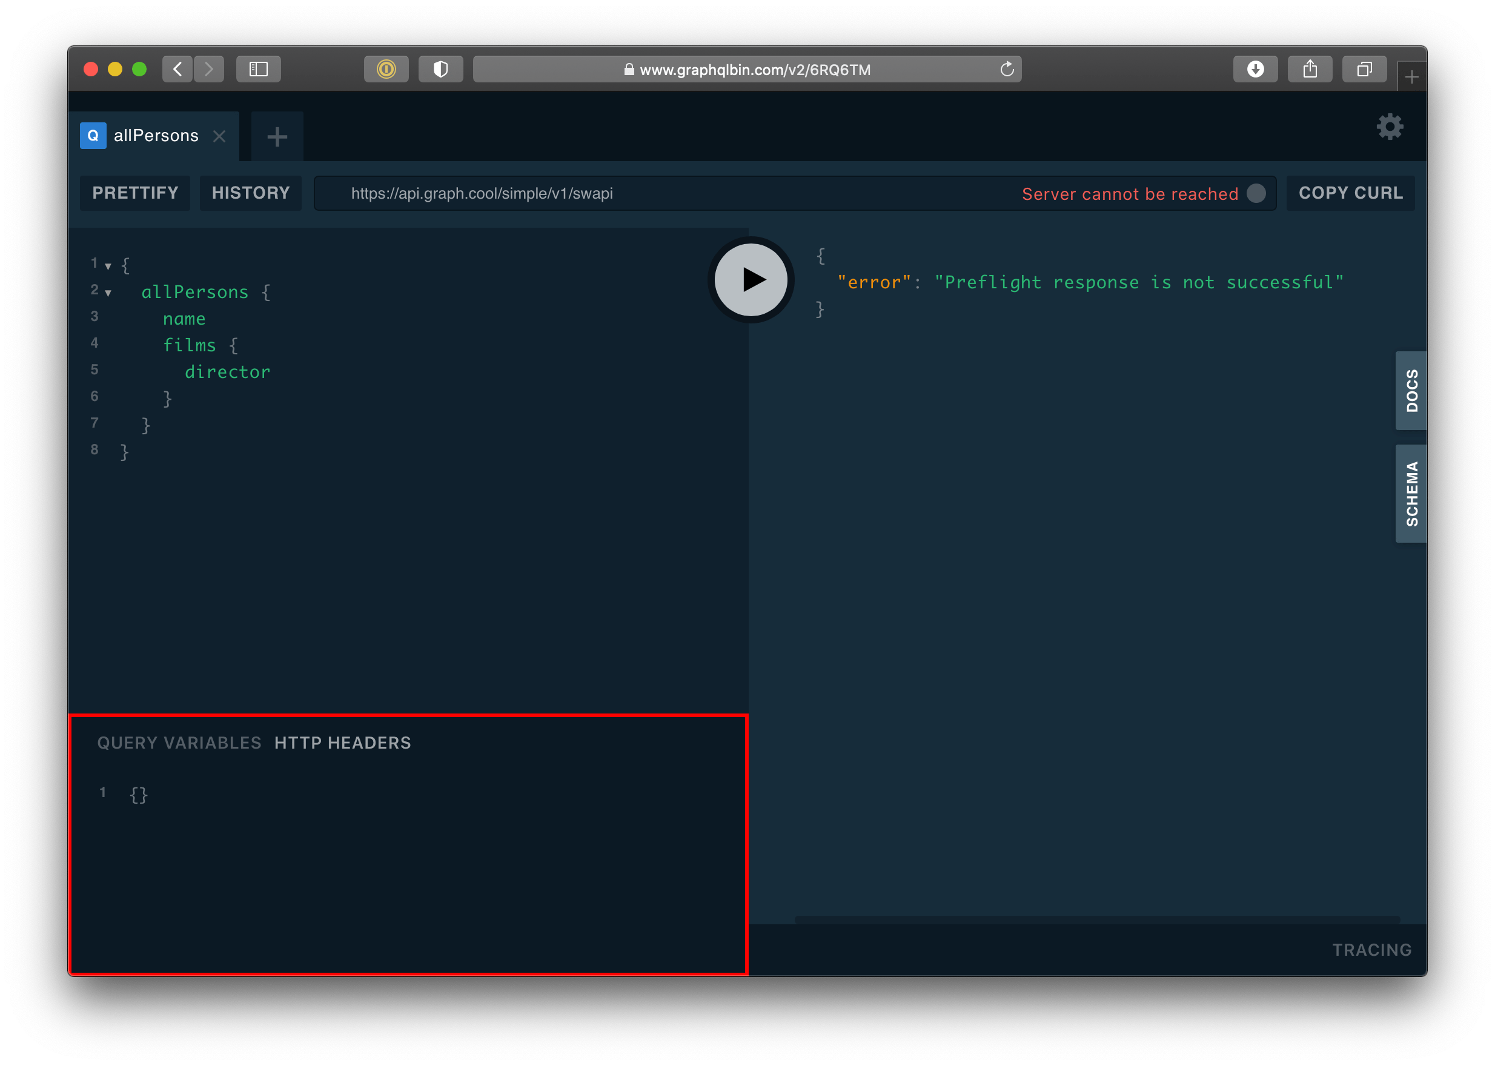The image size is (1495, 1066).
Task: Show all tabs overview icon
Action: point(1364,69)
